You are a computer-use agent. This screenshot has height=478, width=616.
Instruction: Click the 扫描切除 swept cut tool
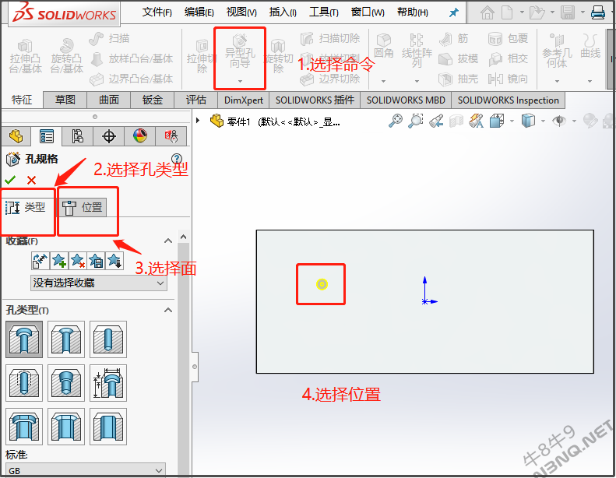[330, 38]
